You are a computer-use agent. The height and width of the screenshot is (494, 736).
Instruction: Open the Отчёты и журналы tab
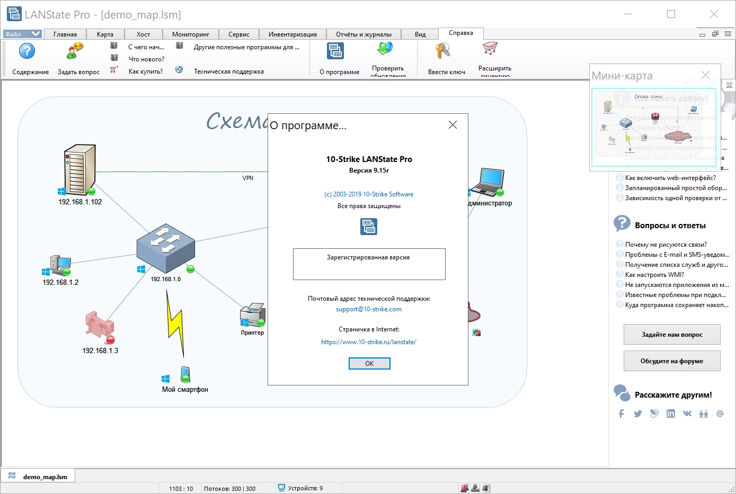pyautogui.click(x=363, y=34)
